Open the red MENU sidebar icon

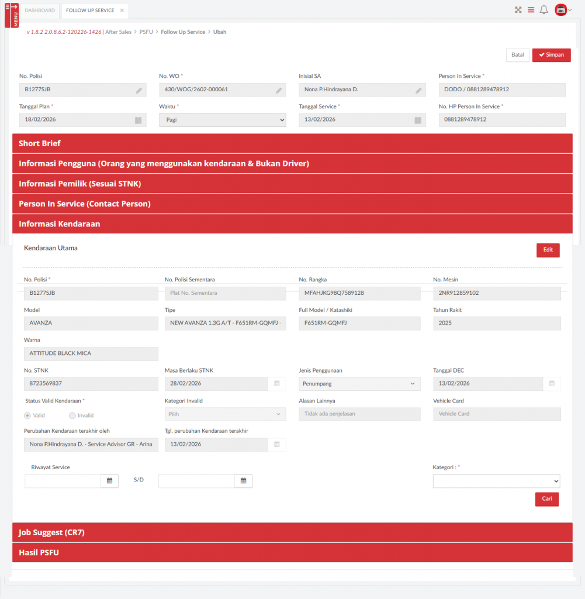tap(12, 15)
